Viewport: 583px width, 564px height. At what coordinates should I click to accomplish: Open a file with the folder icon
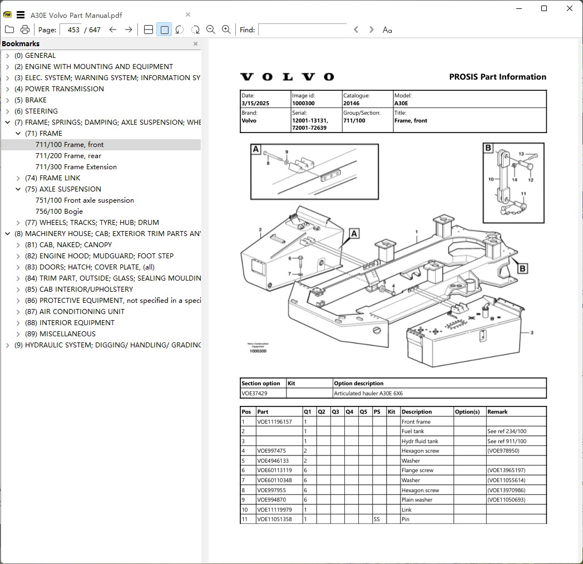[x=9, y=30]
